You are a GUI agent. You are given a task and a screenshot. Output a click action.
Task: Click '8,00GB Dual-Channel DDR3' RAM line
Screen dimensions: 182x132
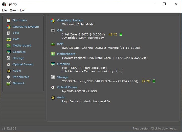(x=101, y=48)
